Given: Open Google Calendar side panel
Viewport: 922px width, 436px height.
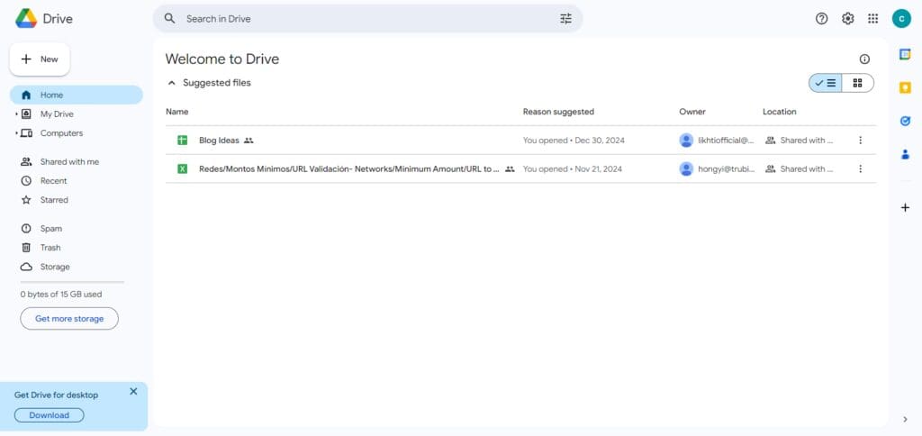Looking at the screenshot, I should (905, 54).
